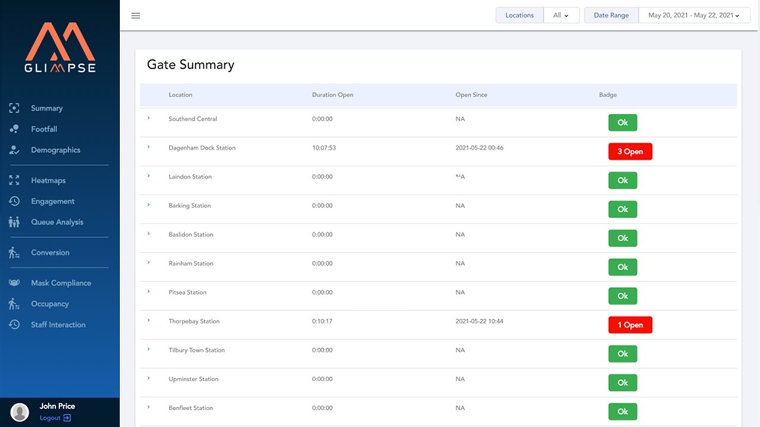Click the Staff Interaction history icon
The width and height of the screenshot is (760, 427).
point(14,324)
